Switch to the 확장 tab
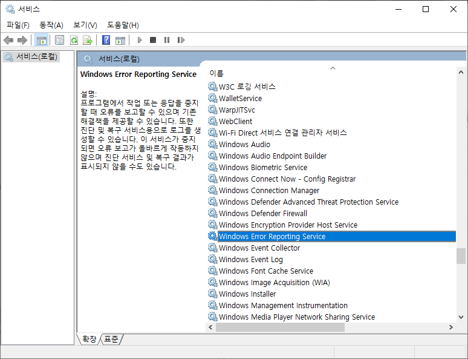The height and width of the screenshot is (359, 468). click(x=89, y=339)
